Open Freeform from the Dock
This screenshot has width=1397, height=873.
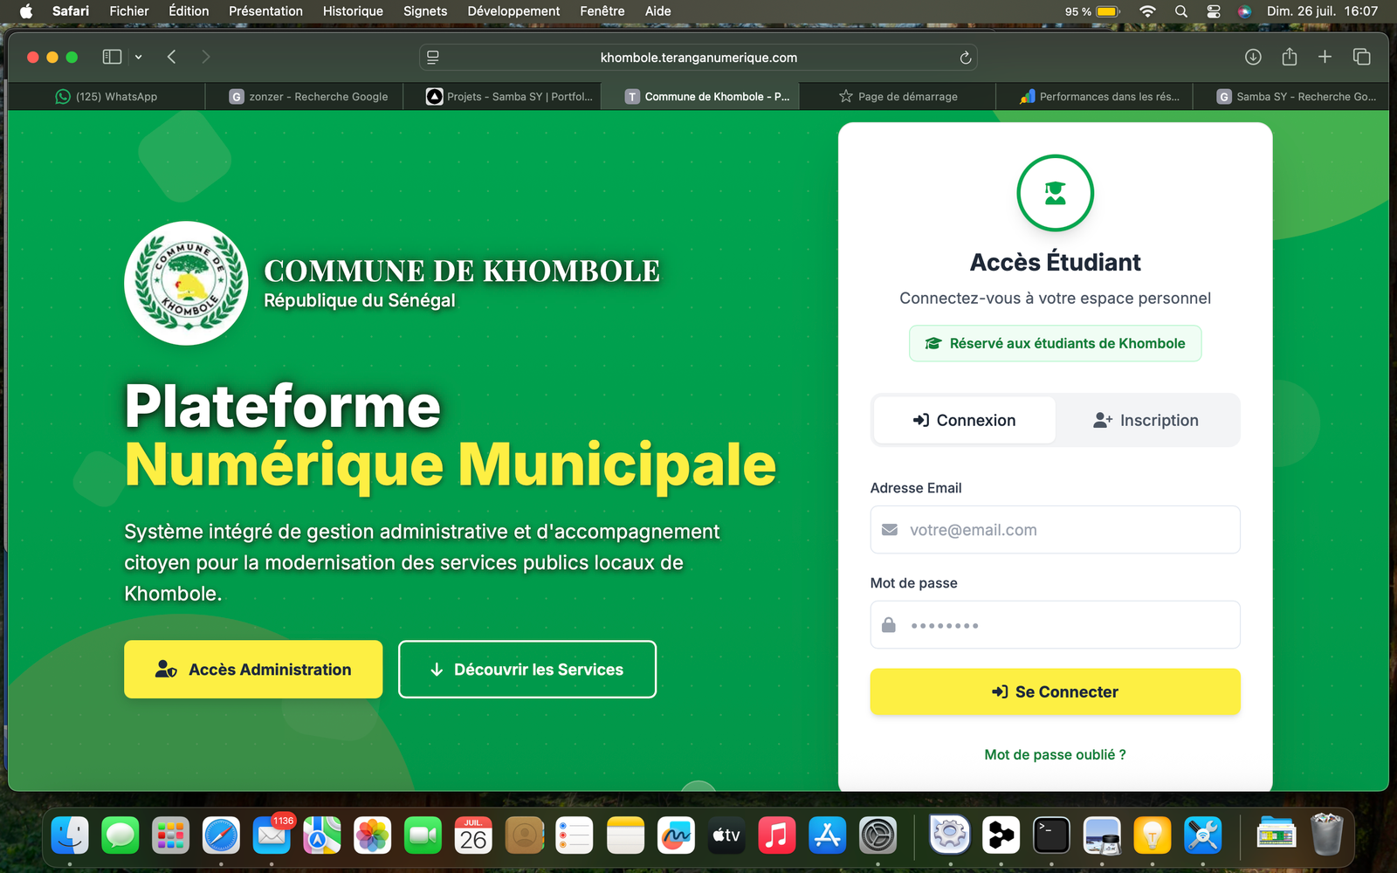pyautogui.click(x=676, y=835)
